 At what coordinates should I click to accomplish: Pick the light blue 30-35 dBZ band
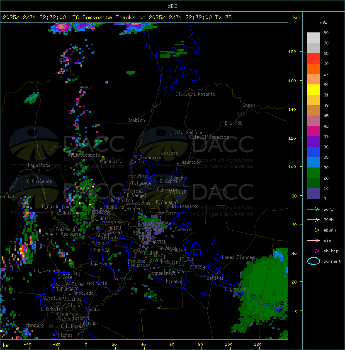point(313,163)
